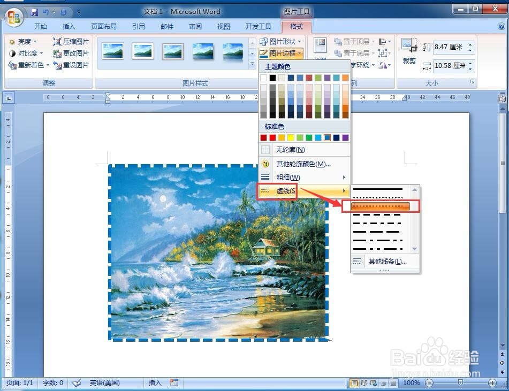509x391 pixels.
Task: Open the Office button menu
Action: (x=13, y=17)
